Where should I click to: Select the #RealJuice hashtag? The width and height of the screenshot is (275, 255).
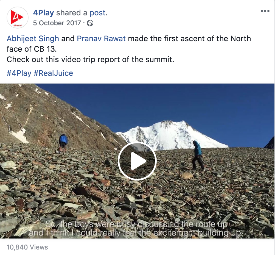click(53, 73)
